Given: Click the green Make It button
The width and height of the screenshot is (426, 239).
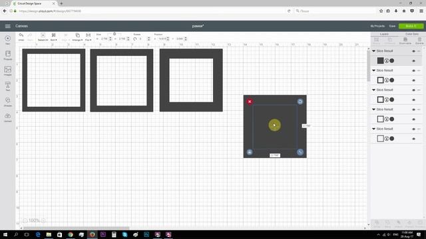Looking at the screenshot, I should [x=411, y=26].
